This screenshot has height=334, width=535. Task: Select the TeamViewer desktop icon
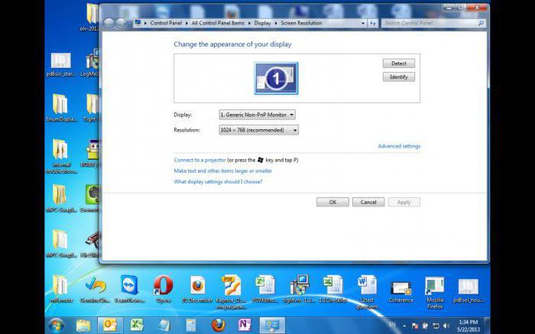tap(129, 289)
